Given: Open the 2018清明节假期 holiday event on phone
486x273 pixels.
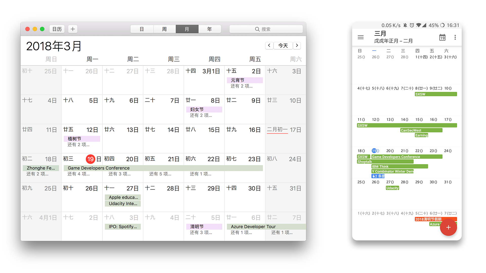Looking at the screenshot, I should tap(436, 219).
